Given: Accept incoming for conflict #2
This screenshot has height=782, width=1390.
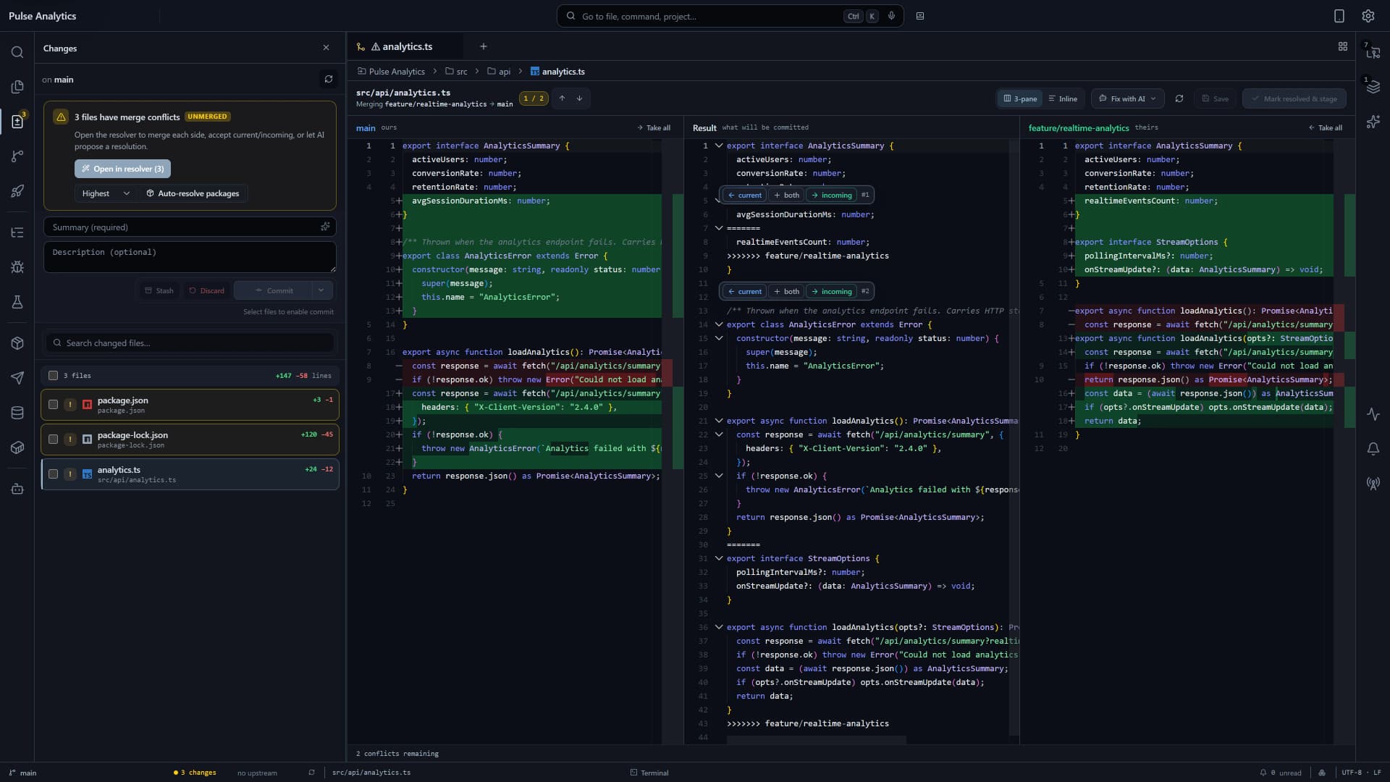Looking at the screenshot, I should click(831, 291).
